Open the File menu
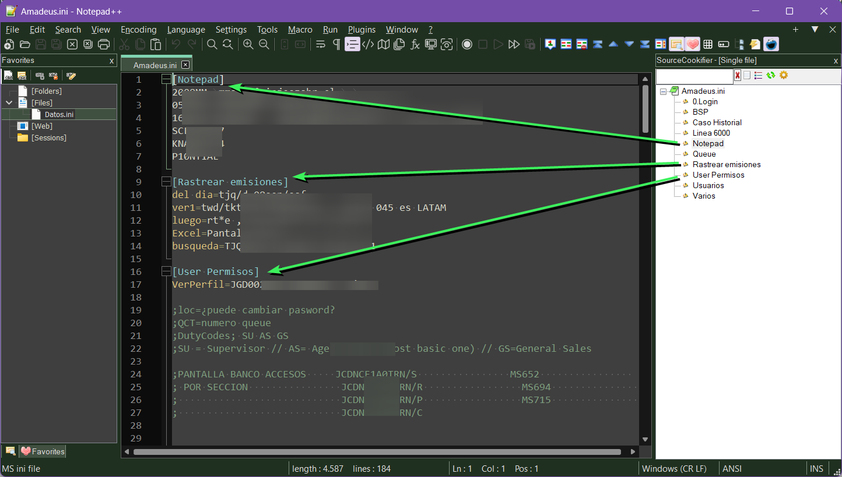842x477 pixels. click(12, 30)
